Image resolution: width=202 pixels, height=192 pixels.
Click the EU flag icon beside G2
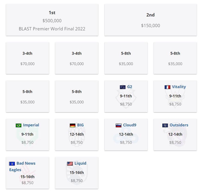(123, 87)
